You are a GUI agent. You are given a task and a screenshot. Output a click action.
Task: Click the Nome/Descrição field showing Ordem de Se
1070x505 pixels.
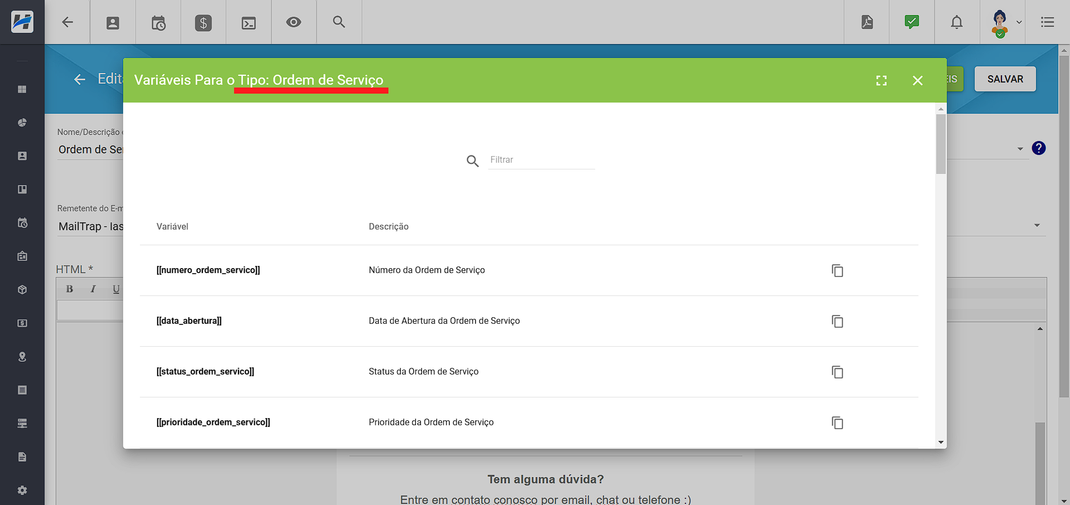pos(90,149)
